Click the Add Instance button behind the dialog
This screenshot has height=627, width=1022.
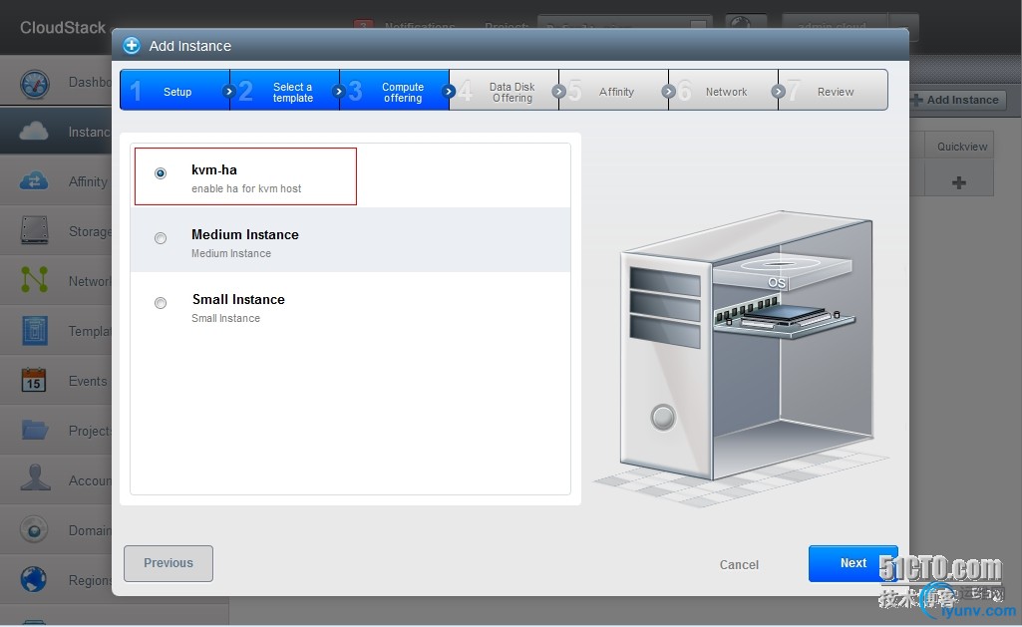[x=958, y=100]
